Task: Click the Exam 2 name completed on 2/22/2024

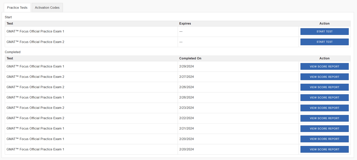Action: coord(35,118)
